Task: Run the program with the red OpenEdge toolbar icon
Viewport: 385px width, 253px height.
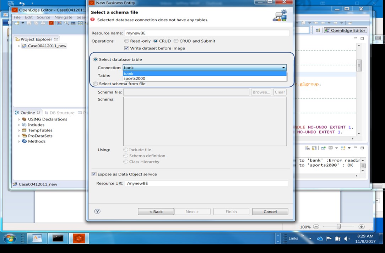Action: pyautogui.click(x=51, y=23)
